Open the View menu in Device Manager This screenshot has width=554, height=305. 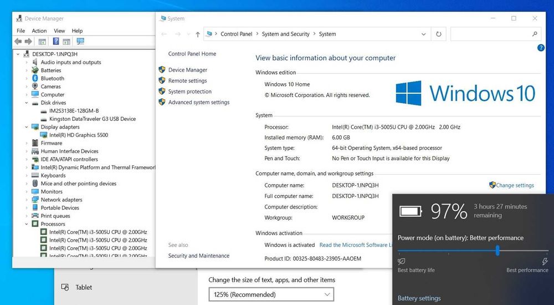(59, 31)
